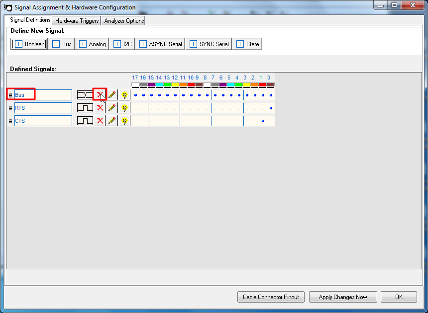Toggle channel 0 assignment for CTS
Screen dimensions: 428x313
[x=271, y=121]
